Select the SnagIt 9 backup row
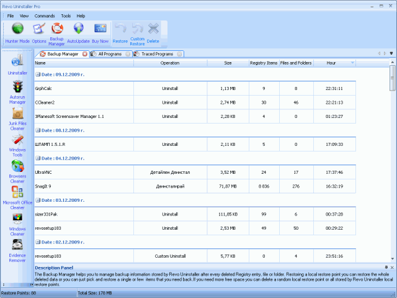The image size is (397, 298). (195, 186)
